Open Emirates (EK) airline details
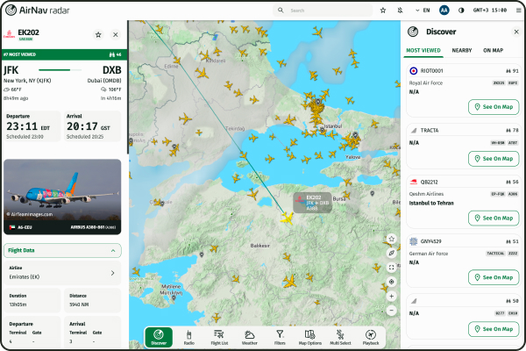Viewport: 526px width, 351px height. point(62,273)
